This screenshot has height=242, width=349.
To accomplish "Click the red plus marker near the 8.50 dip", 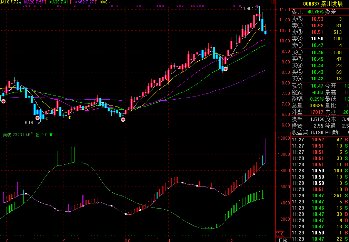I will [226, 69].
